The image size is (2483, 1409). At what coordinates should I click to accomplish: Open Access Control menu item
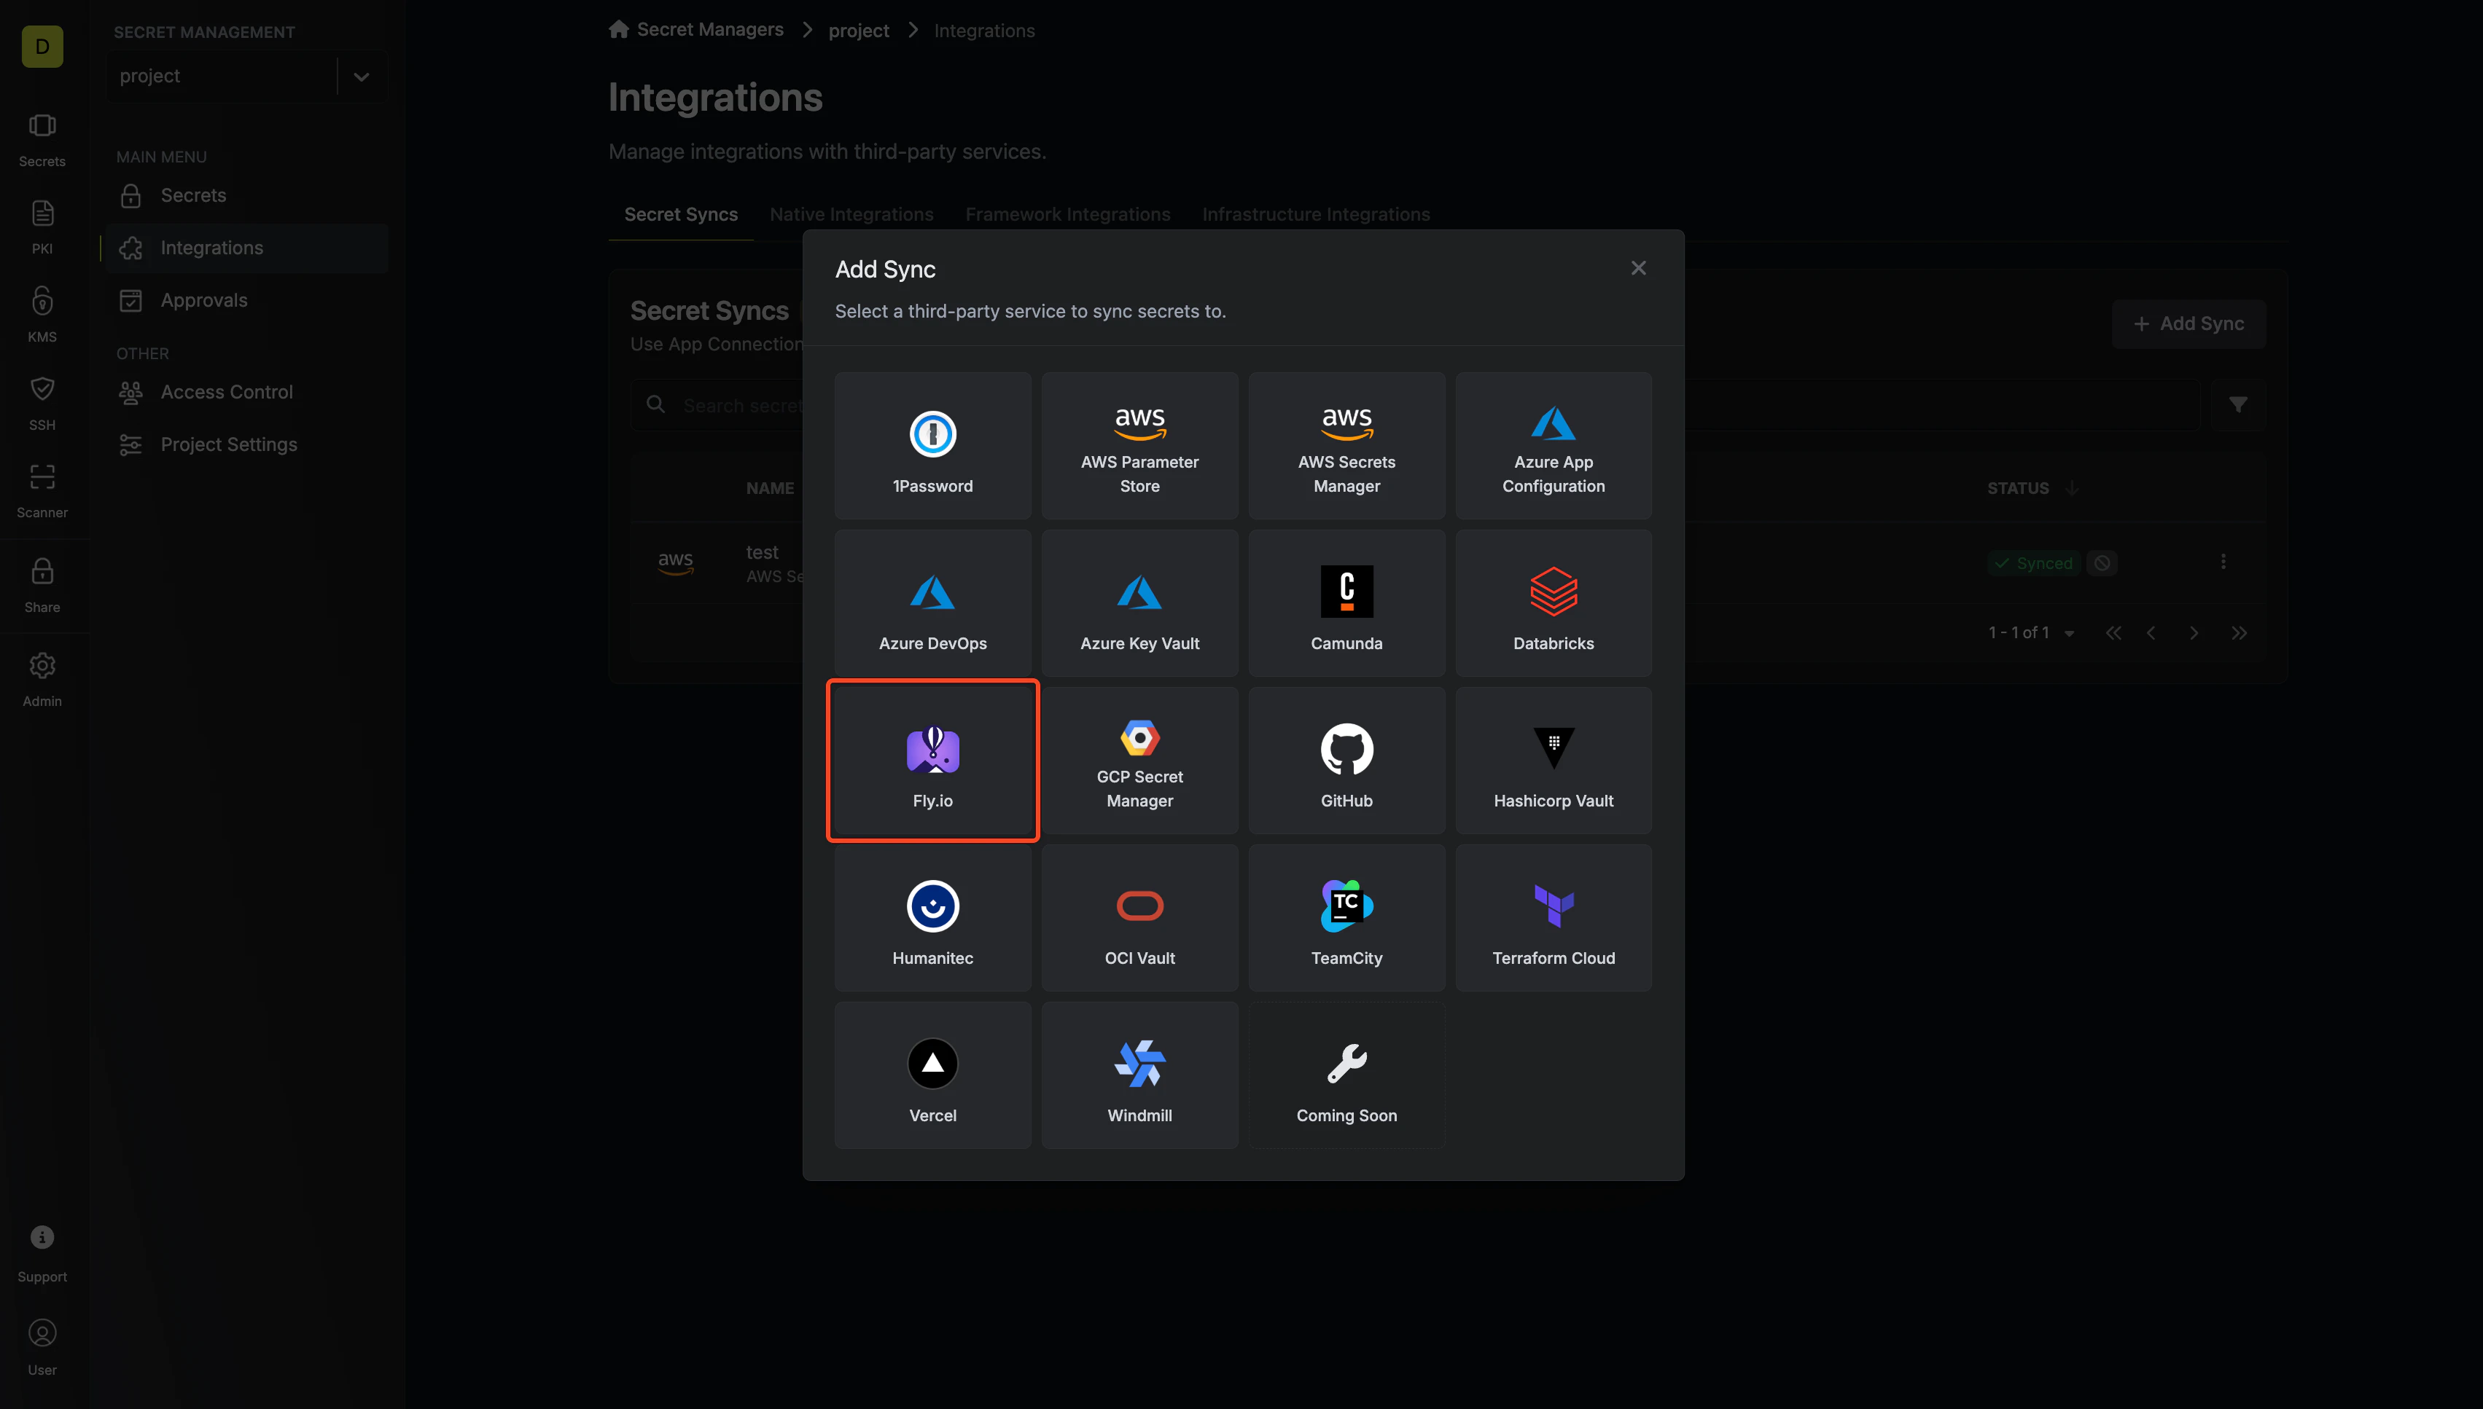247,392
